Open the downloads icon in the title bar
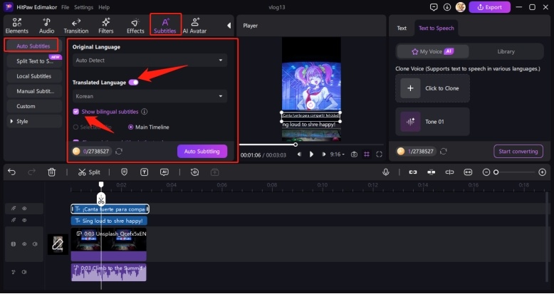This screenshot has width=554, height=294. [x=447, y=7]
